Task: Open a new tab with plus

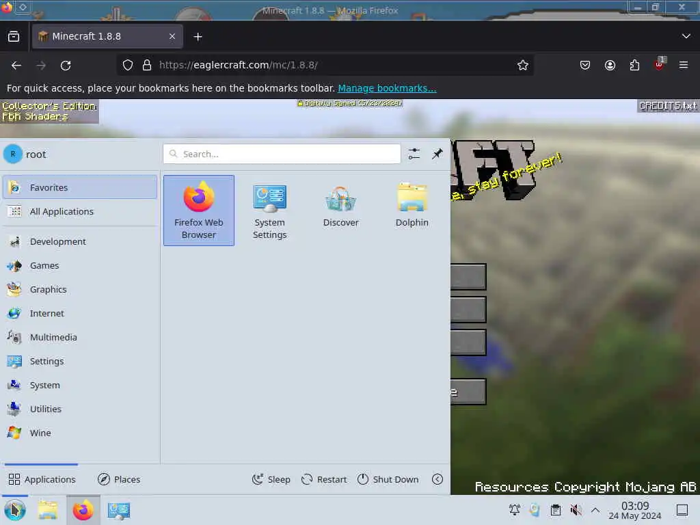Action: click(x=198, y=37)
